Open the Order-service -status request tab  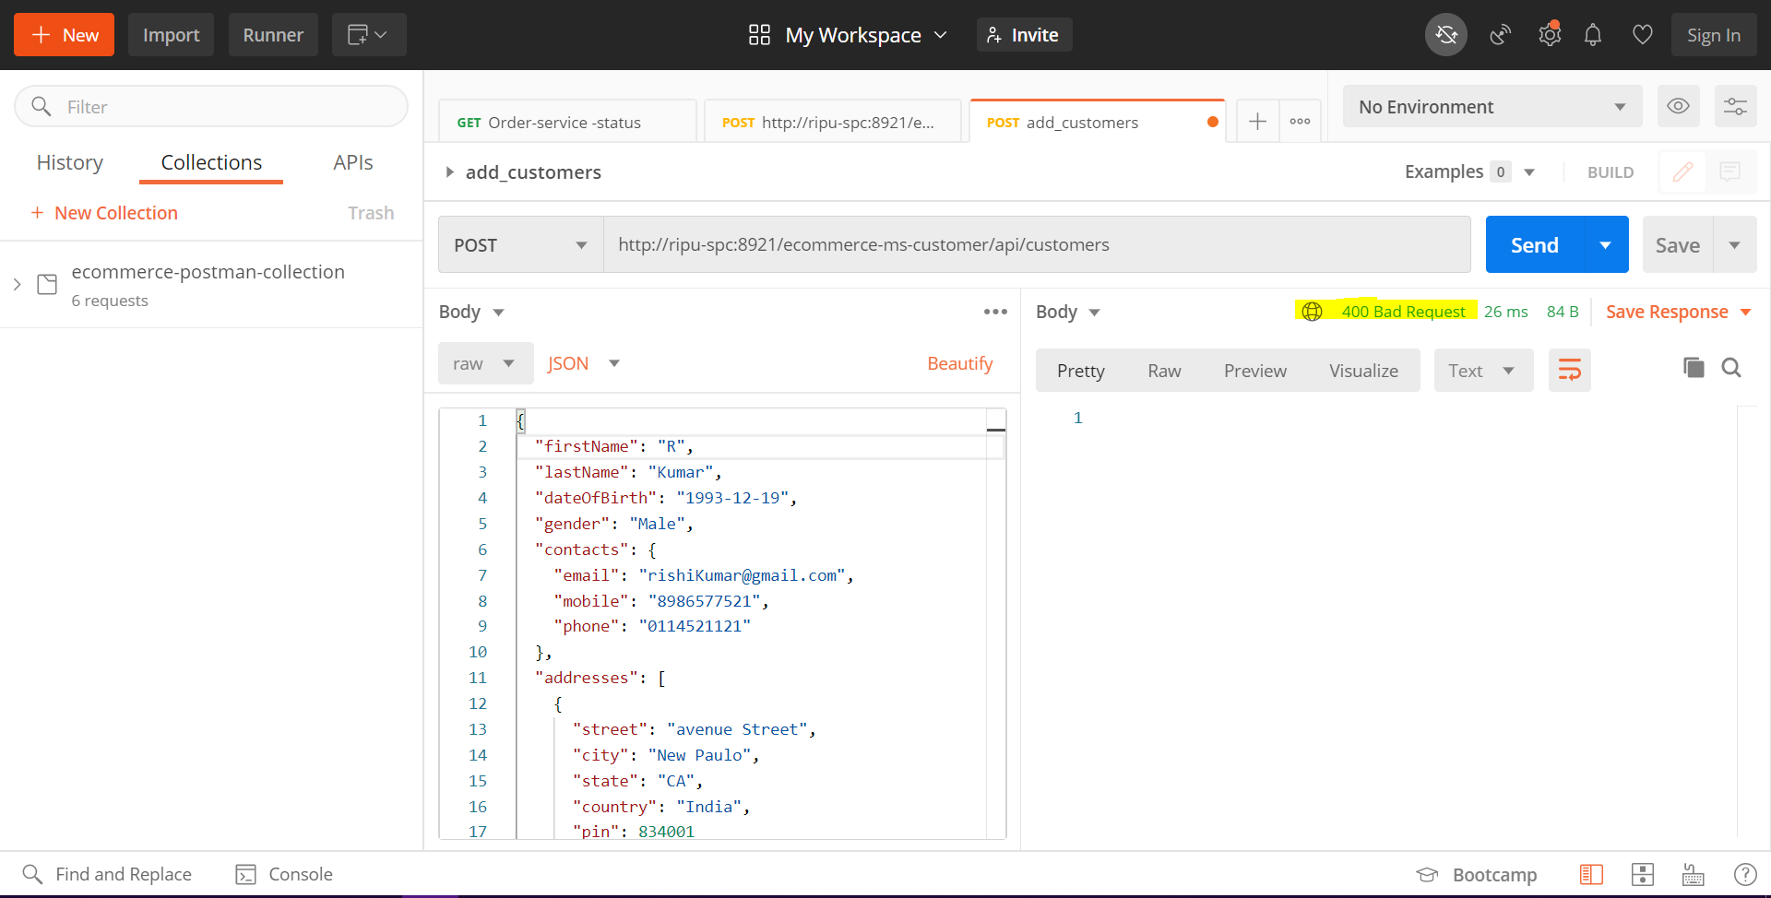[x=567, y=122]
